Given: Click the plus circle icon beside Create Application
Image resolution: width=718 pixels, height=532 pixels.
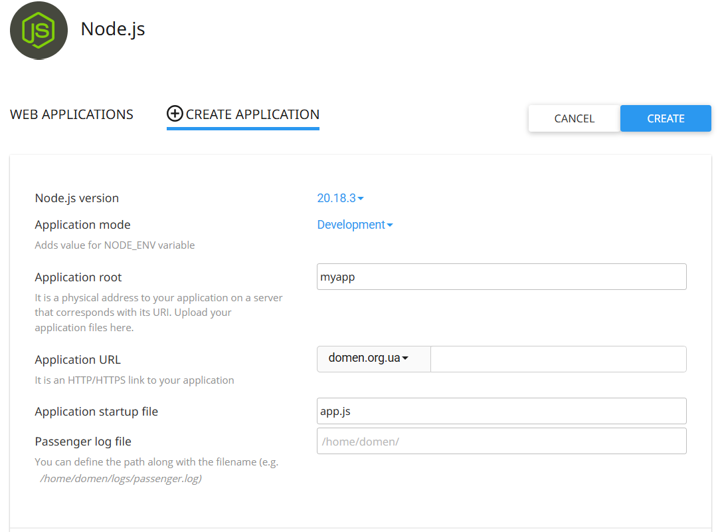Looking at the screenshot, I should [175, 113].
